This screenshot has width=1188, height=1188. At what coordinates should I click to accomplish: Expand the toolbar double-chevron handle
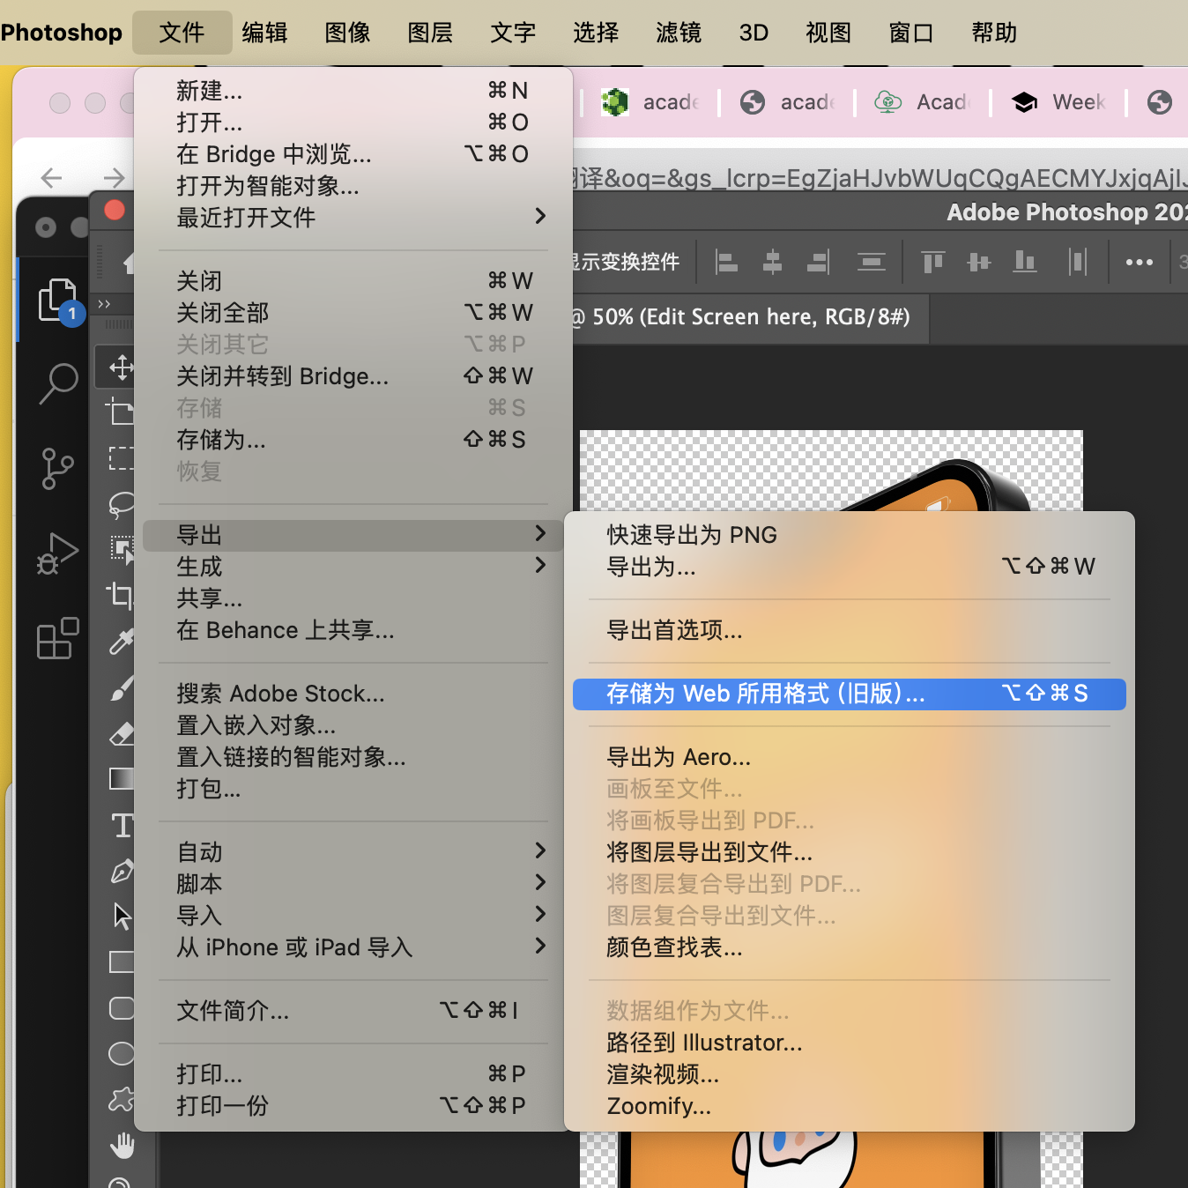point(104,304)
